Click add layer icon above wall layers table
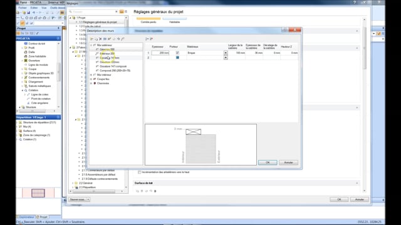The image size is (401, 225). pyautogui.click(x=147, y=39)
